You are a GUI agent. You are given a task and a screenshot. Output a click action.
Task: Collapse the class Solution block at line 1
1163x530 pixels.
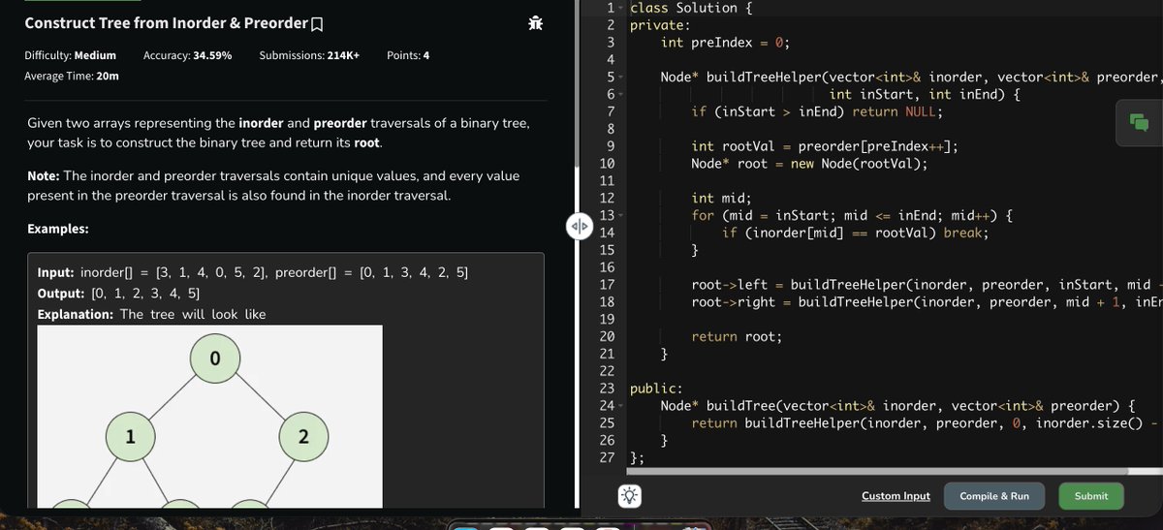coord(621,9)
